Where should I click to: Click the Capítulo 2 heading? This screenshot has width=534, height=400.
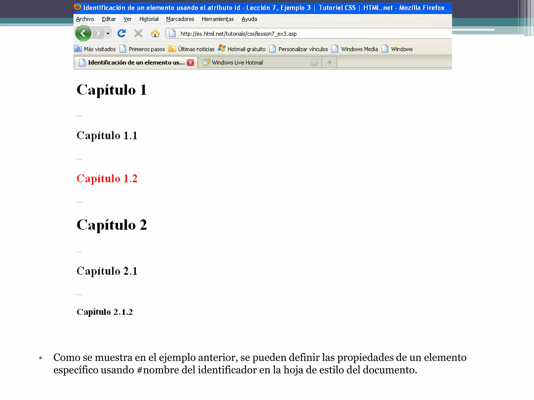(x=112, y=225)
